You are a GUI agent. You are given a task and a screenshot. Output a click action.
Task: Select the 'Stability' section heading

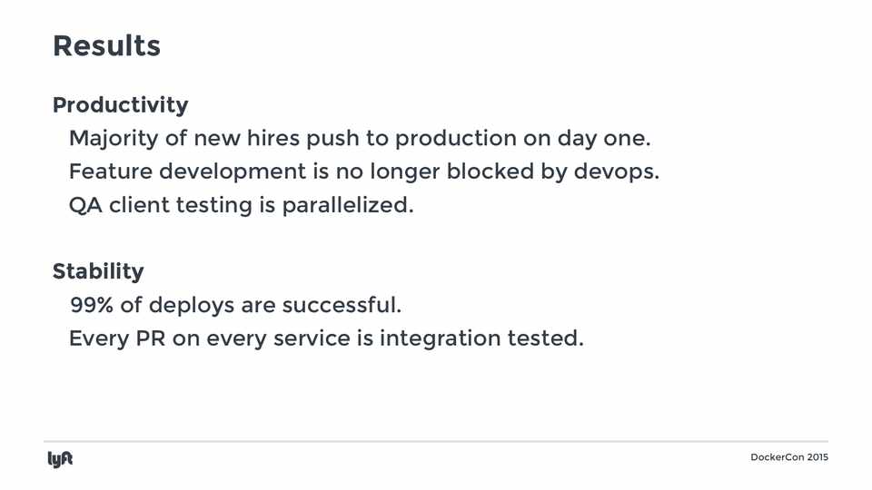coord(98,271)
